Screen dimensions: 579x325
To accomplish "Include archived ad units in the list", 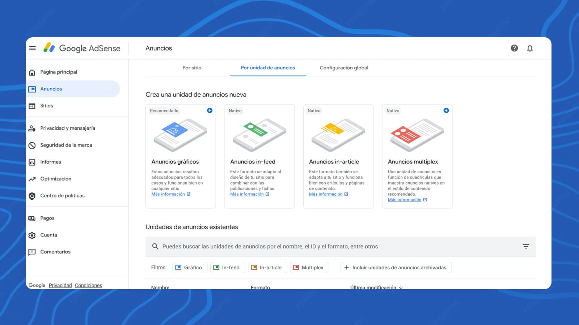I will coord(396,267).
